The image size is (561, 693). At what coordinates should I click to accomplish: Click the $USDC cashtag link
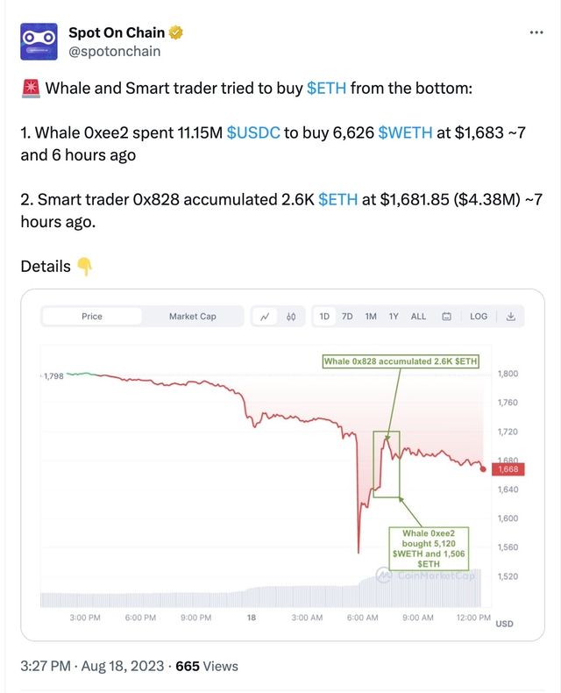click(252, 132)
